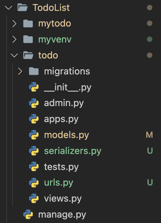Click the myvenv folder icon

coord(28,39)
